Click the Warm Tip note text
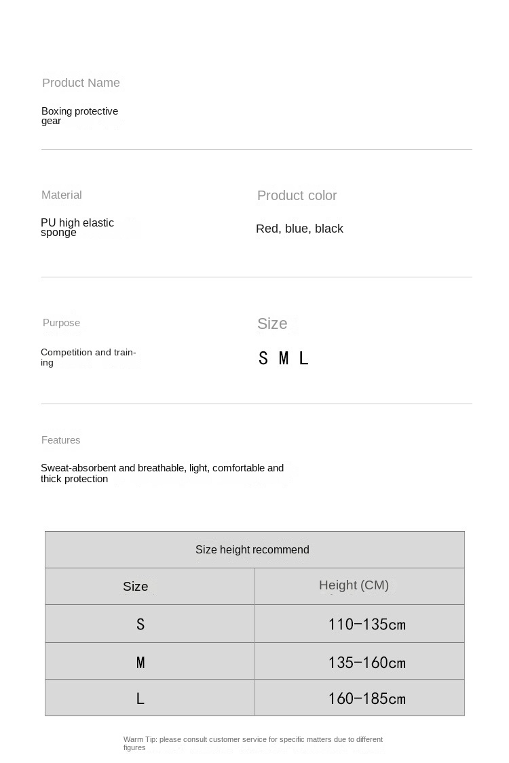 pos(252,743)
